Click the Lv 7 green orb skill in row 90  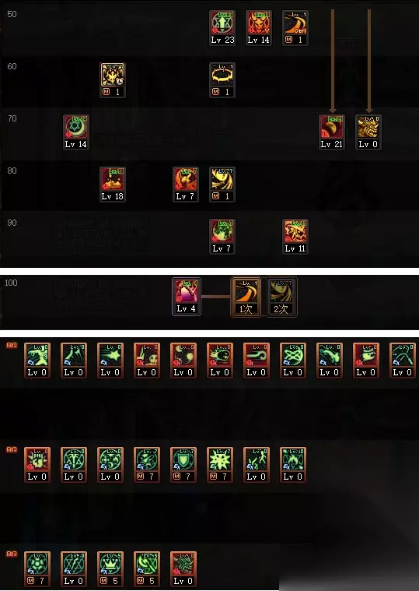coord(222,237)
